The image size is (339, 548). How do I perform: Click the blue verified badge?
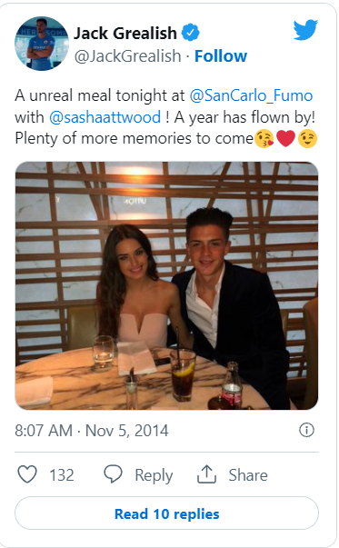(x=190, y=33)
